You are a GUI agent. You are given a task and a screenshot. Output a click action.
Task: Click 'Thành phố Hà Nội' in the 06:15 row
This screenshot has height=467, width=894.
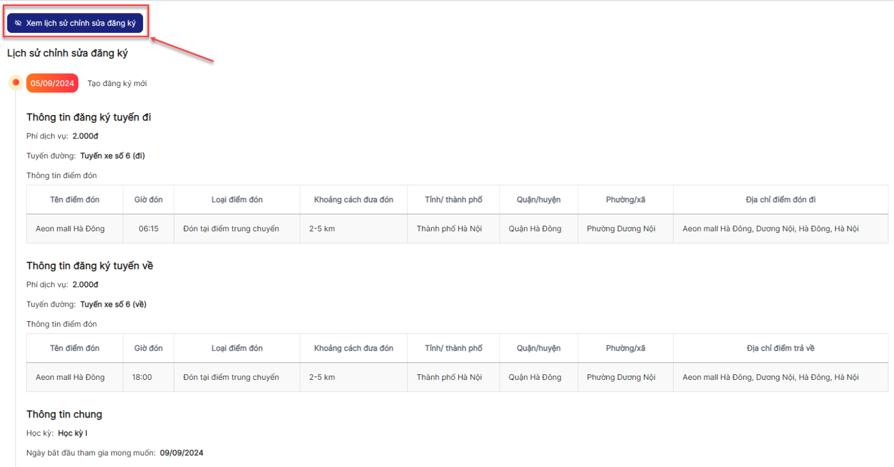tap(449, 228)
